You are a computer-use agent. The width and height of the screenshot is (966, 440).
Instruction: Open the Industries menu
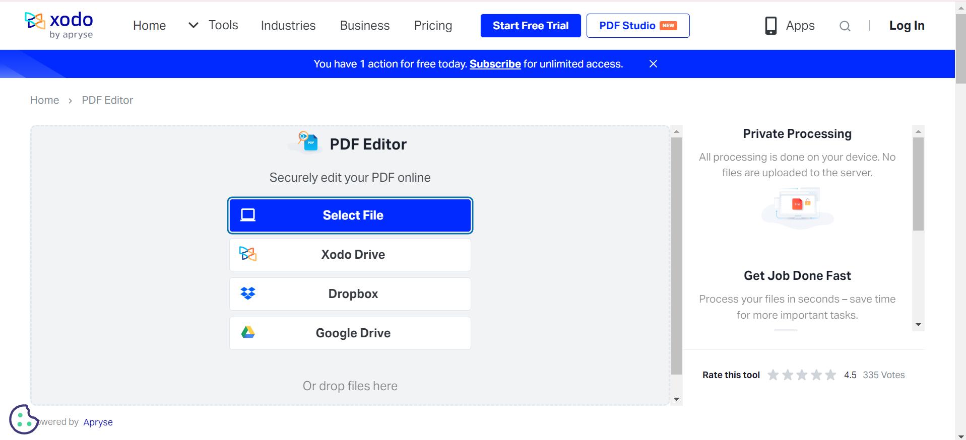[288, 26]
